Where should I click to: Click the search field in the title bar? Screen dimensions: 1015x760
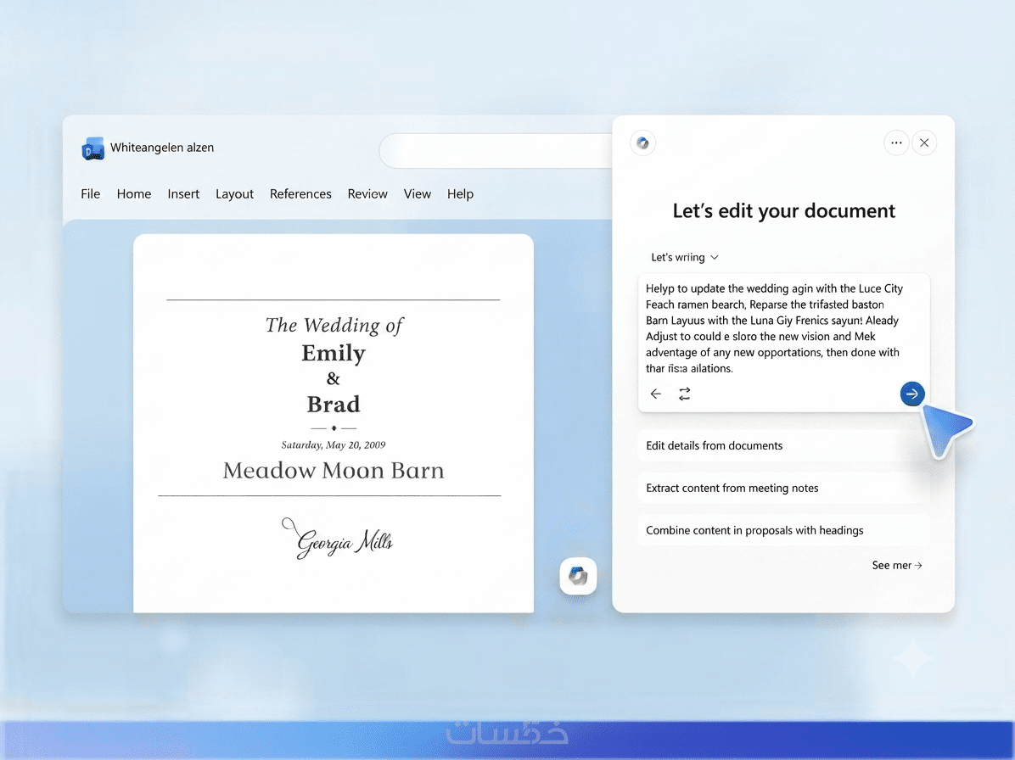click(x=496, y=151)
